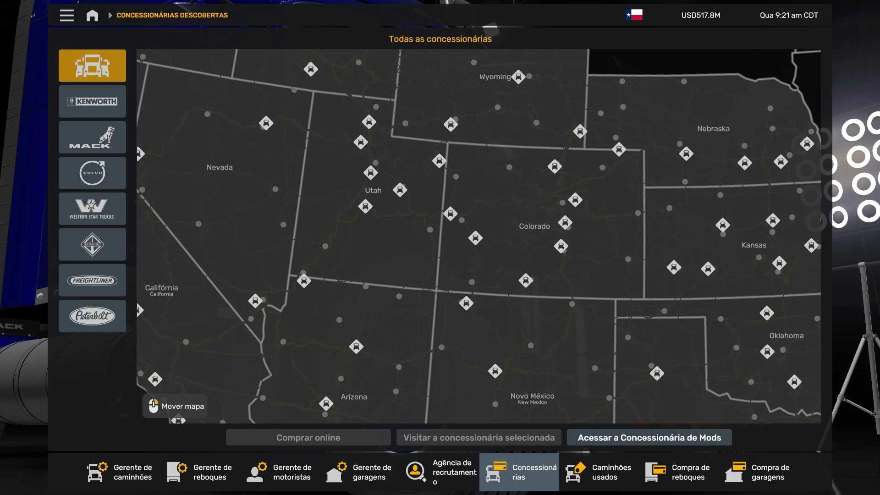
Task: Select the all-brands truck filter
Action: 92,66
